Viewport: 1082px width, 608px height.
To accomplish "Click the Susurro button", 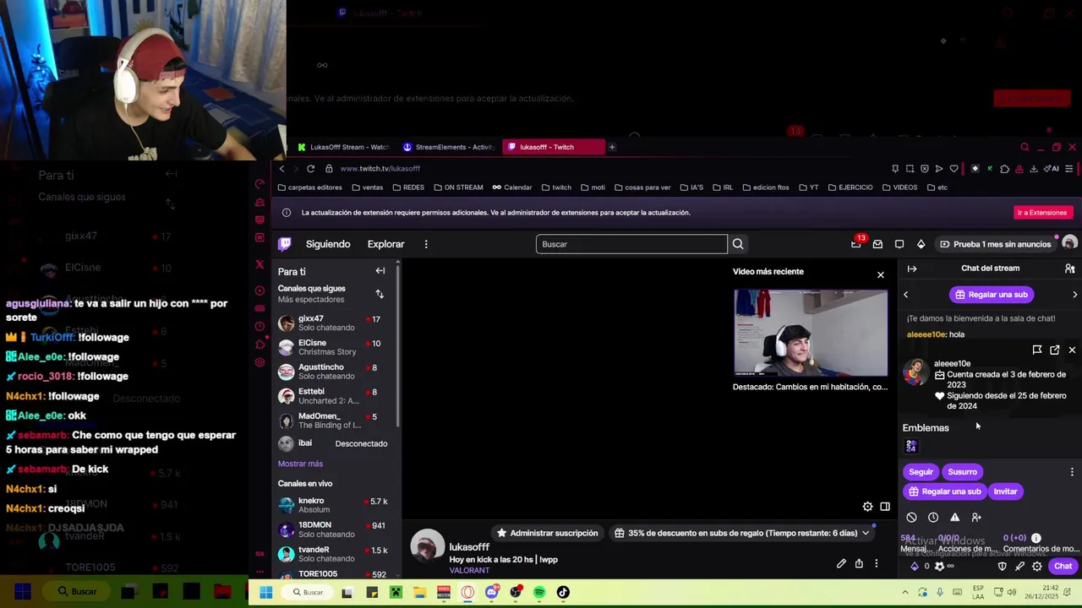I will click(x=962, y=472).
